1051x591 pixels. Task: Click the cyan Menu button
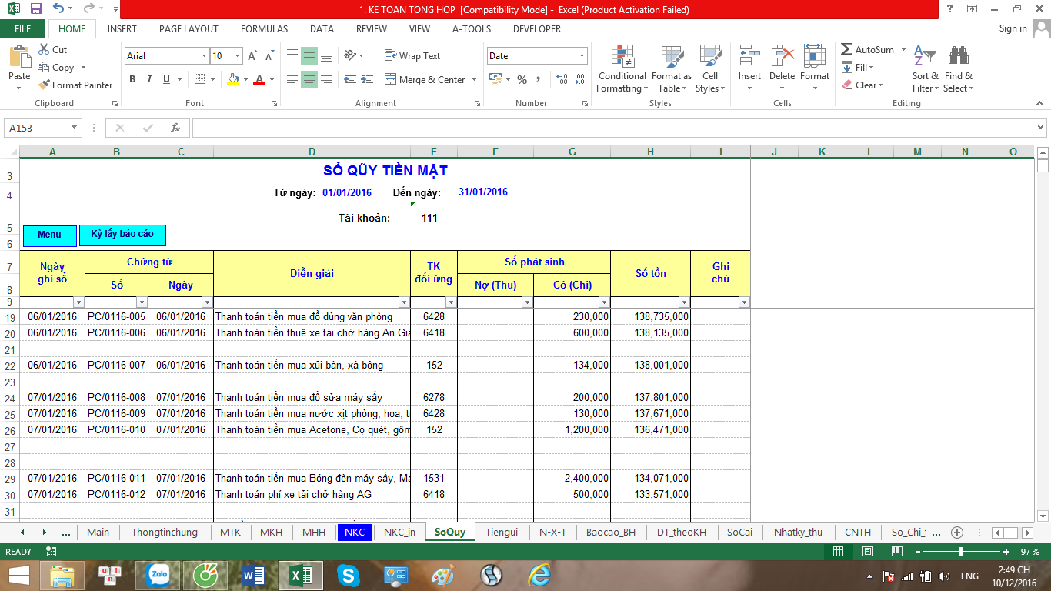coord(49,235)
